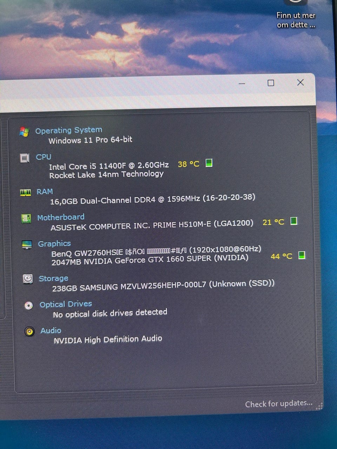The width and height of the screenshot is (337, 449).
Task: Click the CPU temperature status indicator icon
Action: pos(209,163)
